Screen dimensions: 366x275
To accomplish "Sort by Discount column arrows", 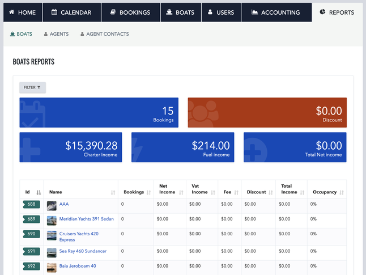I will click(x=271, y=192).
